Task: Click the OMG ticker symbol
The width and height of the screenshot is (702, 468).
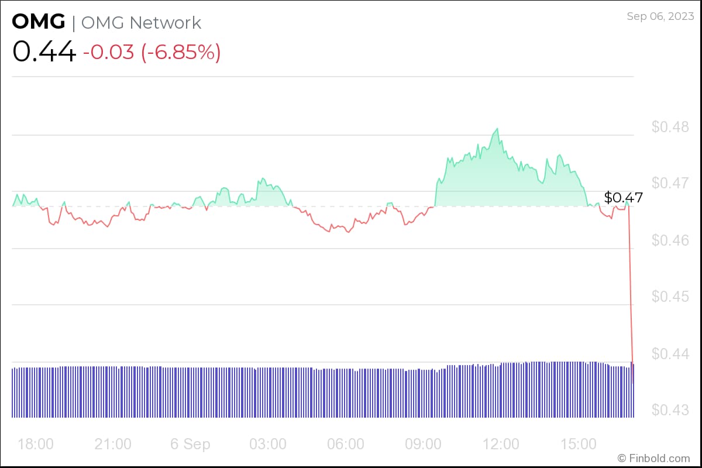Action: 38,22
